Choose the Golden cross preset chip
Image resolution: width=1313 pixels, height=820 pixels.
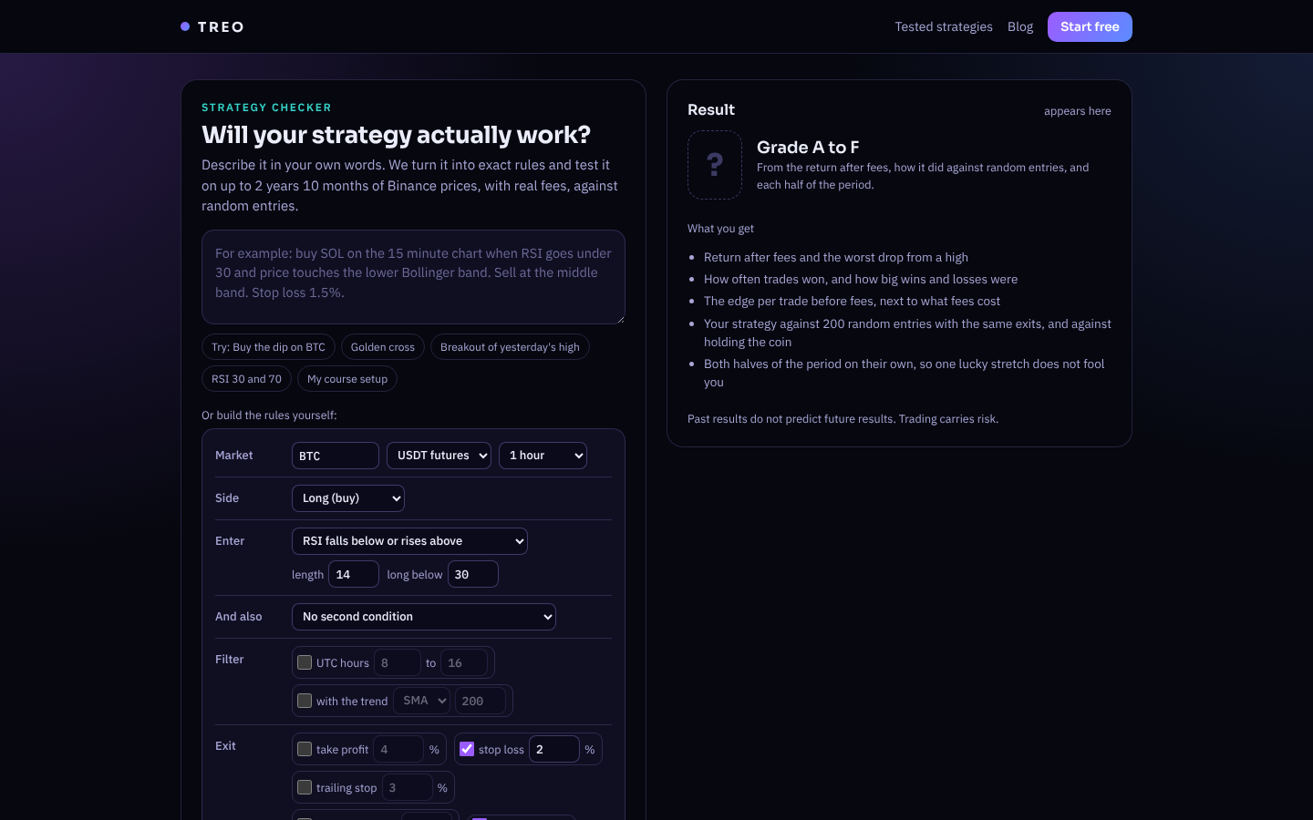point(383,347)
